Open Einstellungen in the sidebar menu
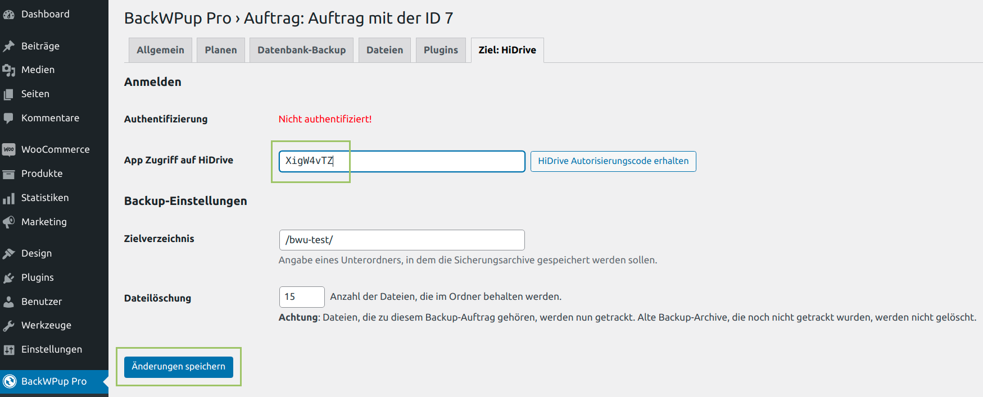 (x=52, y=349)
